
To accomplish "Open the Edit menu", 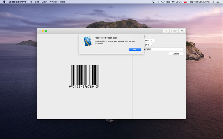I will pos(37,2).
